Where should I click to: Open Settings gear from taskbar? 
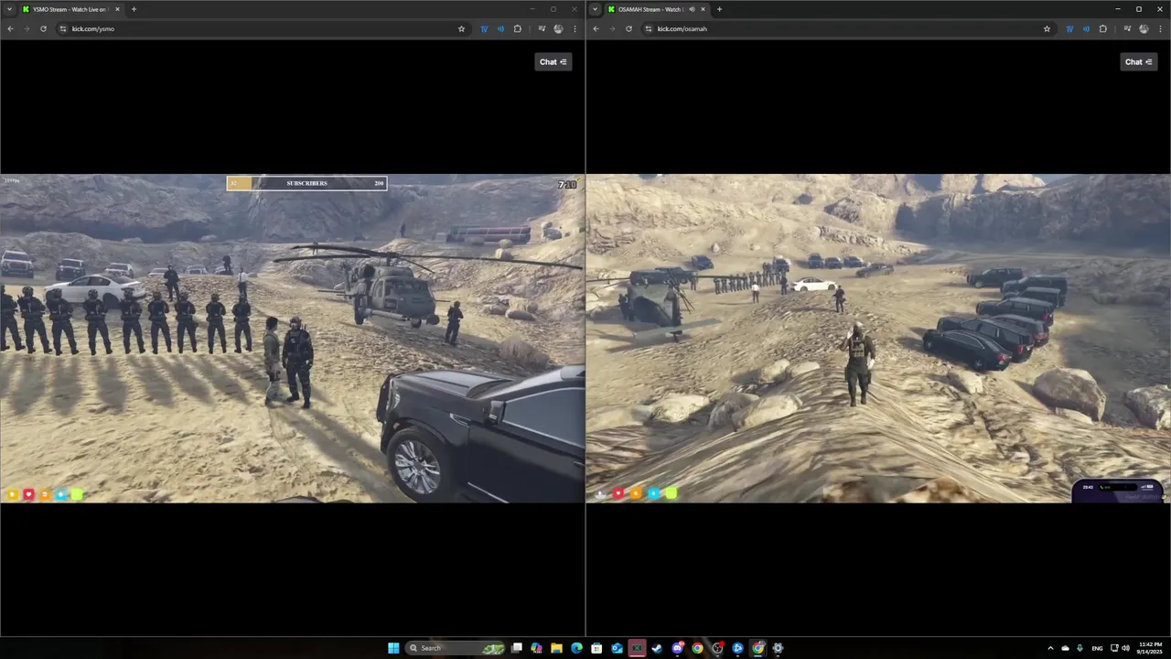pyautogui.click(x=778, y=648)
